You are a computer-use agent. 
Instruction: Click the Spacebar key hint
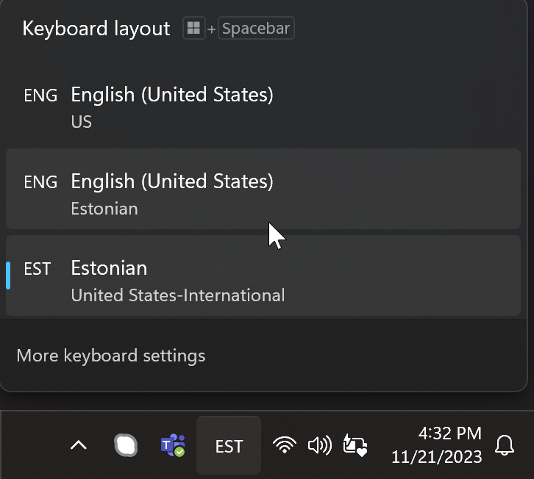click(x=256, y=28)
